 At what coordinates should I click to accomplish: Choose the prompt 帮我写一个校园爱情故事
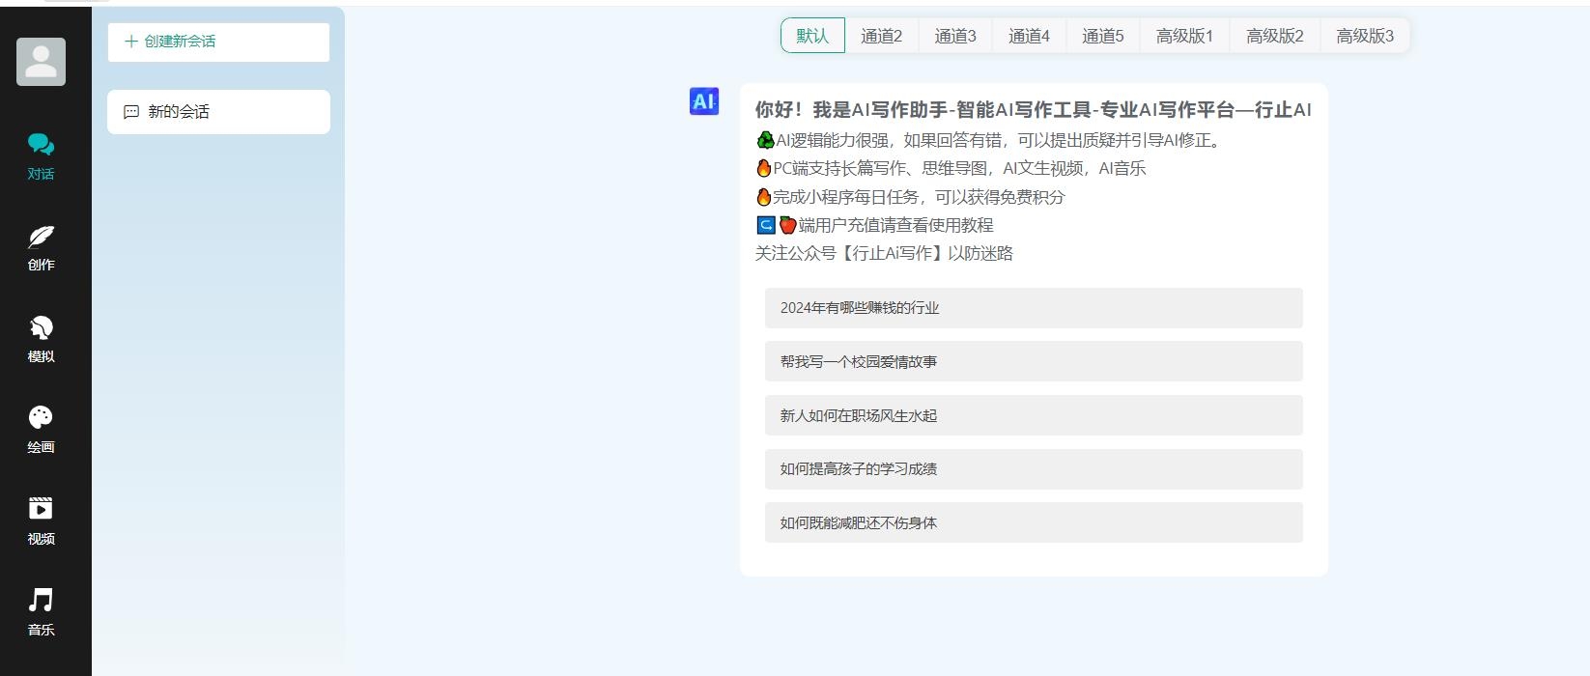(x=1034, y=361)
